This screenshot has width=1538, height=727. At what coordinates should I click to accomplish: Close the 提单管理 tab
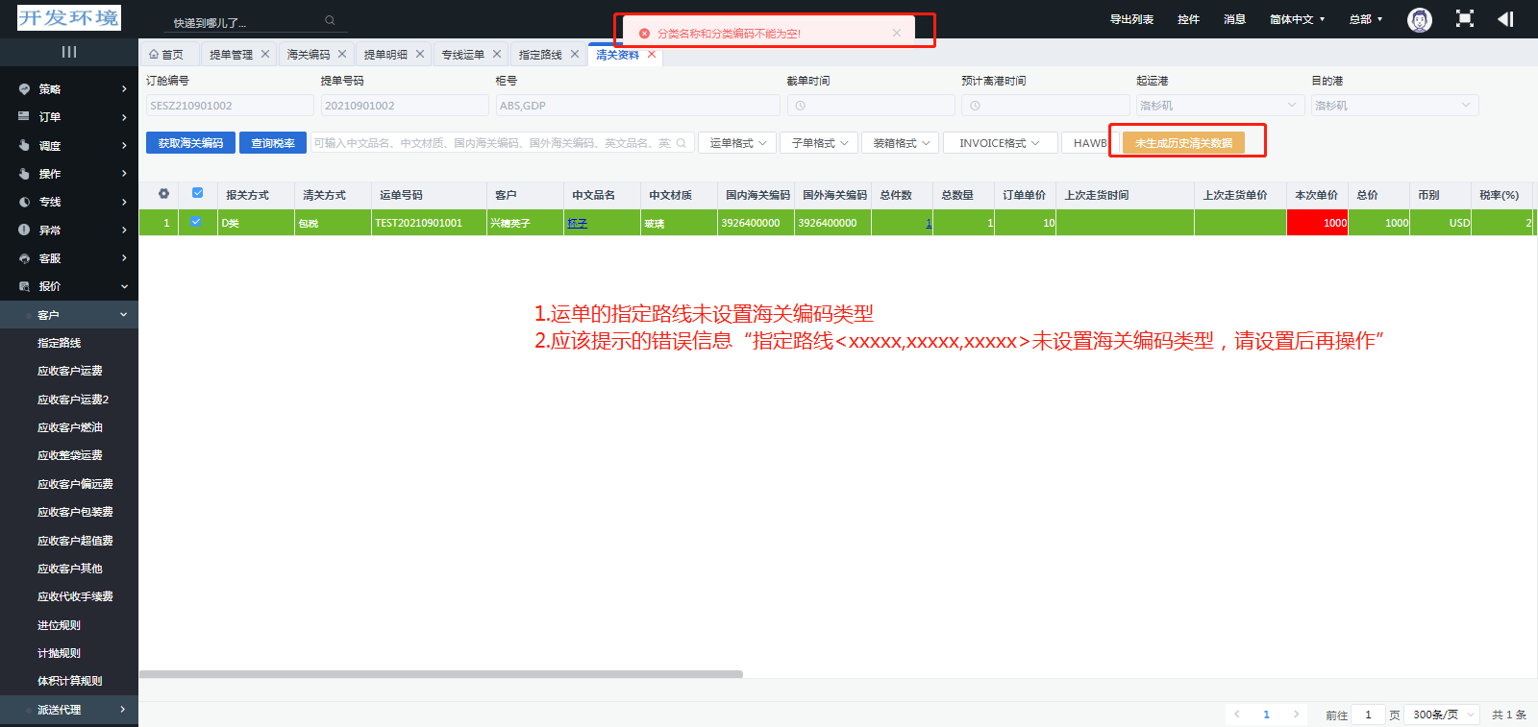click(x=265, y=54)
